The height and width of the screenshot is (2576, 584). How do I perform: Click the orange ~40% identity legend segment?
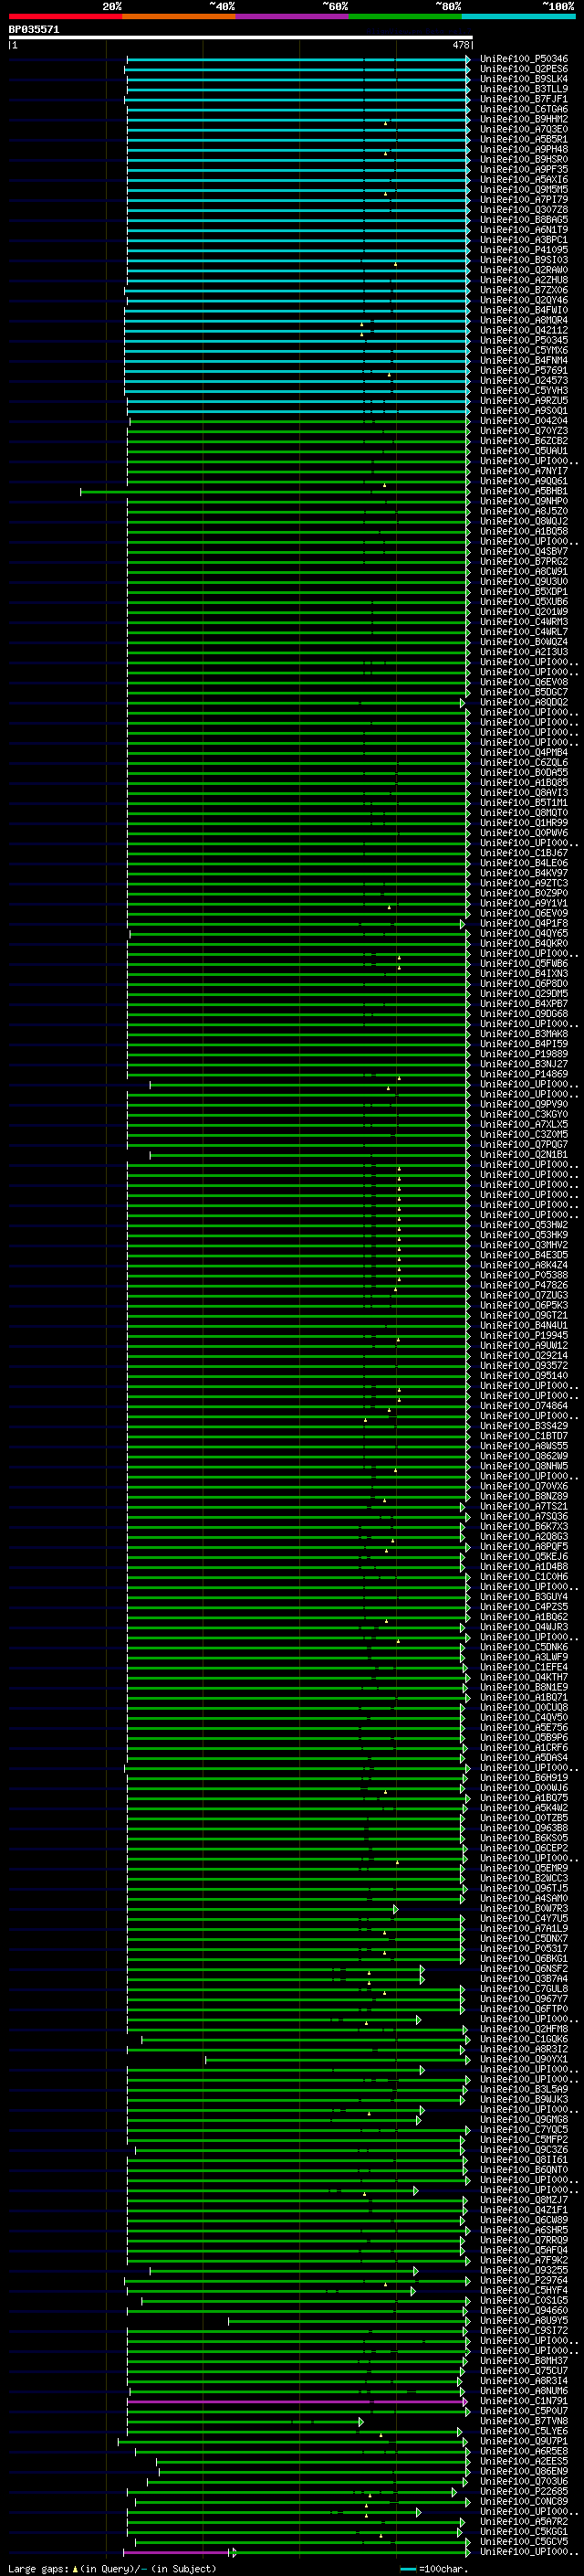tap(179, 16)
